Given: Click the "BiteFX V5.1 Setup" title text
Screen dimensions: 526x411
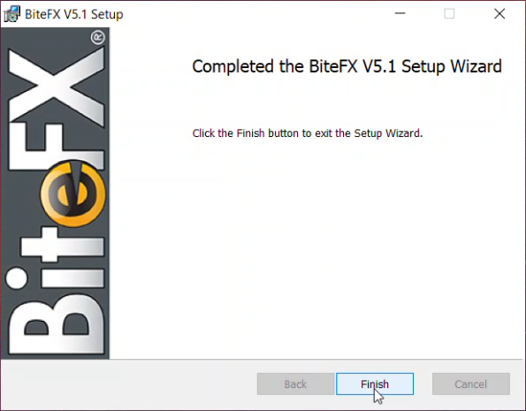Looking at the screenshot, I should pyautogui.click(x=74, y=14).
